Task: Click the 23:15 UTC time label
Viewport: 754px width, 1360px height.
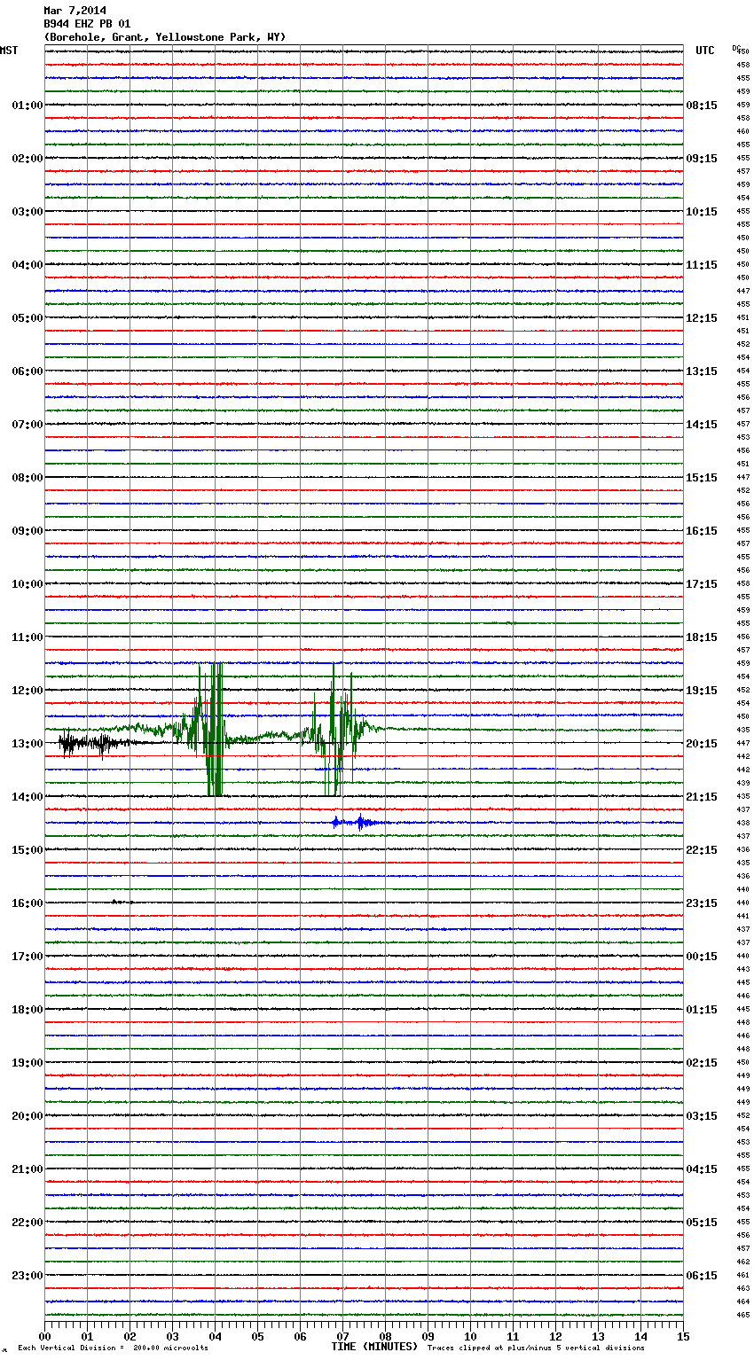Action: coord(702,903)
